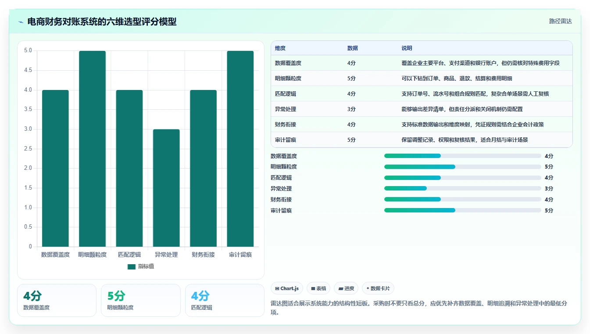This screenshot has width=590, height=334.
Task: Click the lightning icon beside the page title
Action: [21, 22]
